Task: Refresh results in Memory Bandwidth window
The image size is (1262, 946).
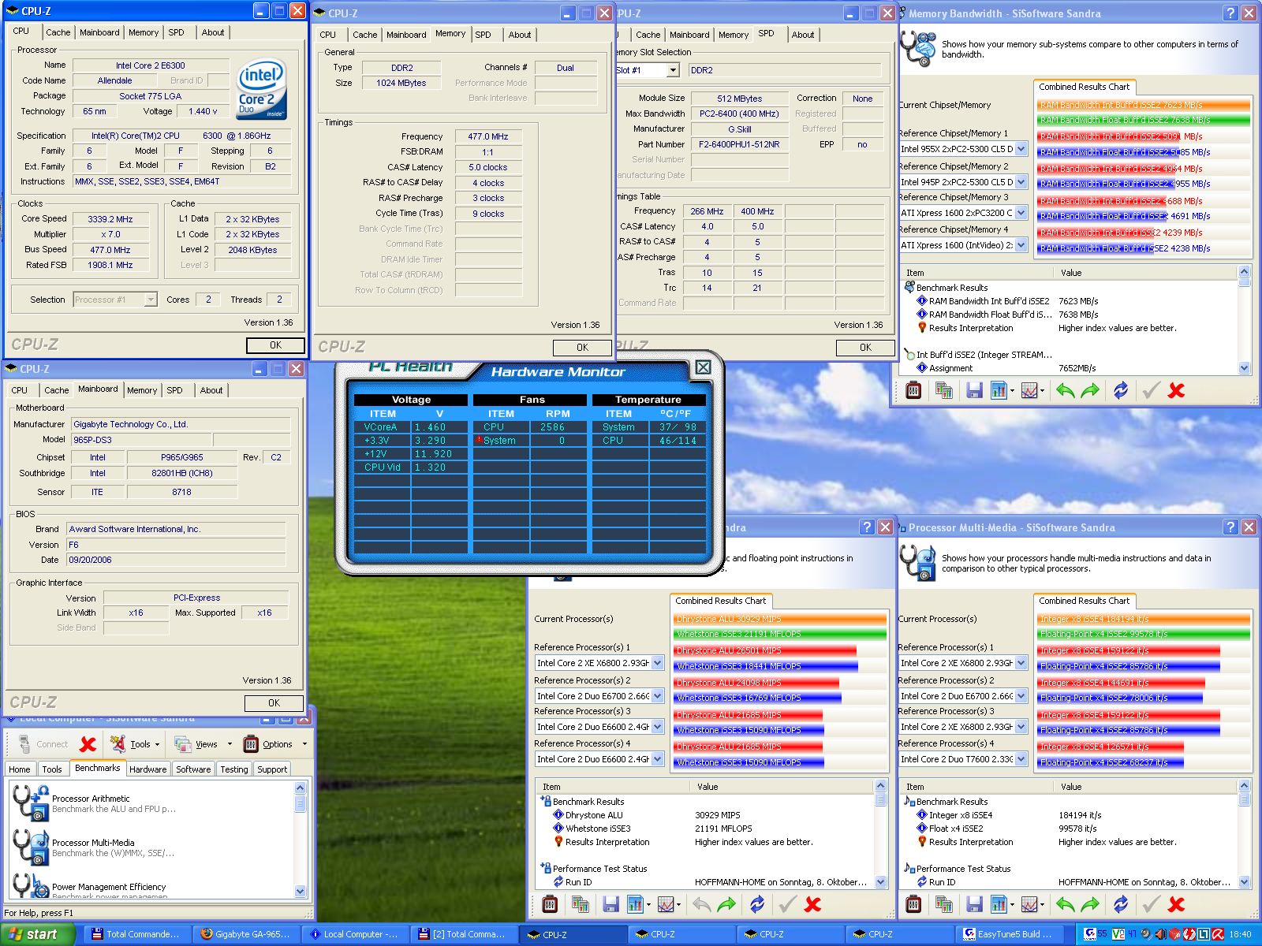Action: click(1120, 390)
